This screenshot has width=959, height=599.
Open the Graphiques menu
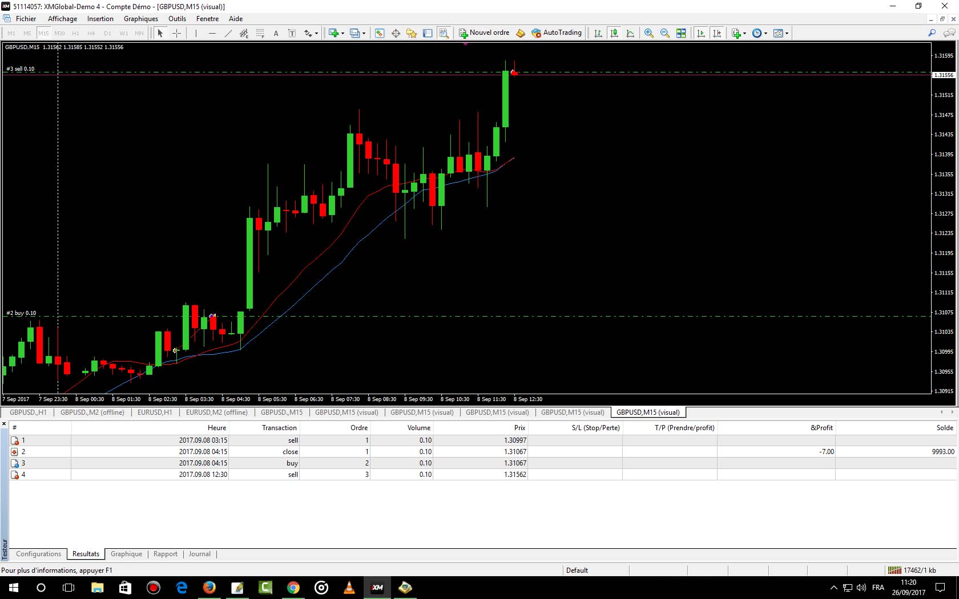[x=140, y=19]
